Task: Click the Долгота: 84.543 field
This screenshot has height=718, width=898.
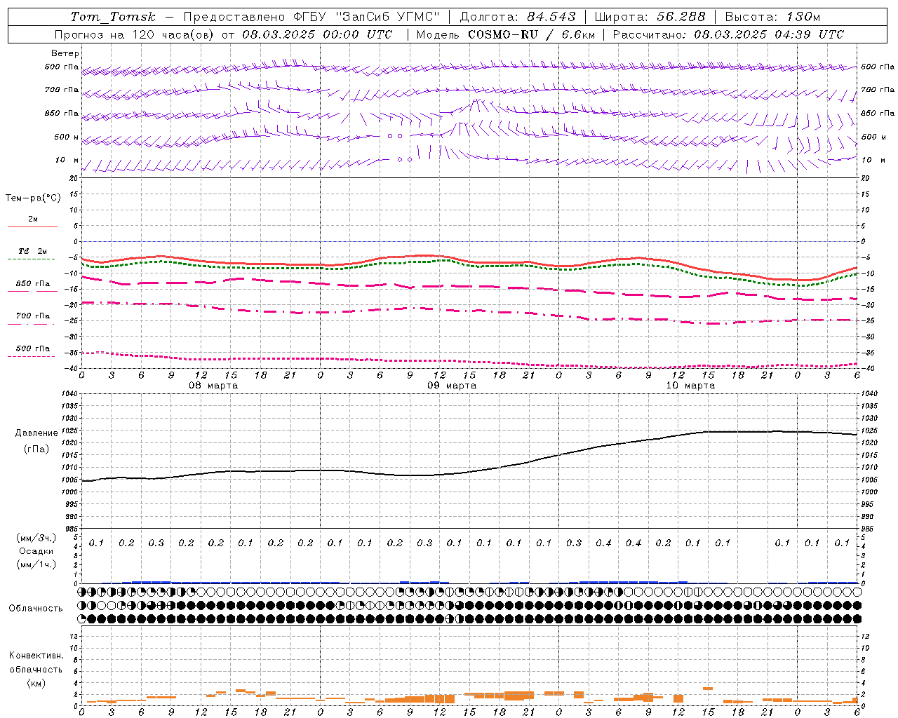Action: pyautogui.click(x=518, y=17)
